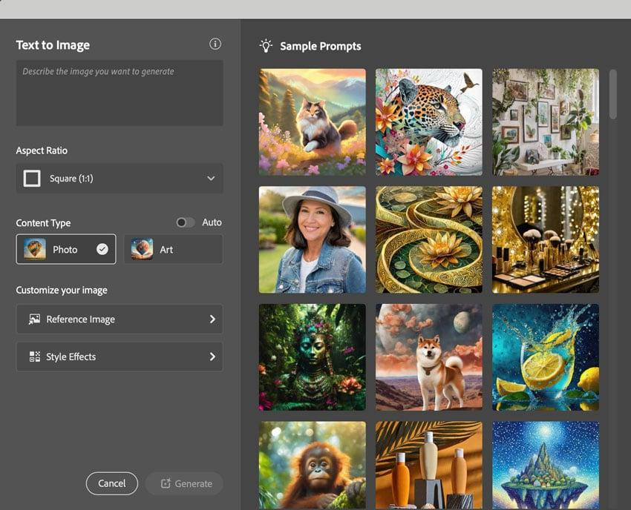Click the square aspect ratio icon
Image resolution: width=631 pixels, height=510 pixels.
click(x=32, y=179)
